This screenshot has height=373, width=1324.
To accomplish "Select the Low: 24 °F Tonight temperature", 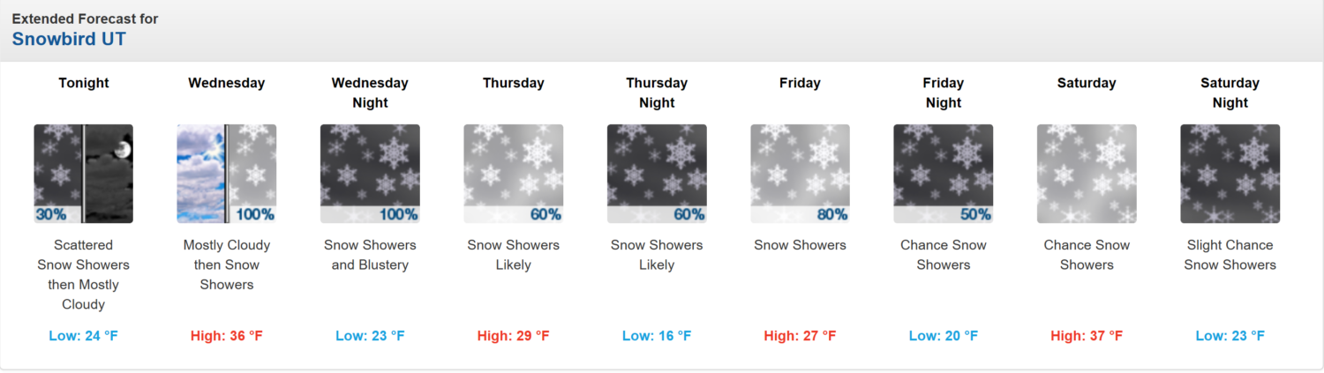I will coord(84,336).
